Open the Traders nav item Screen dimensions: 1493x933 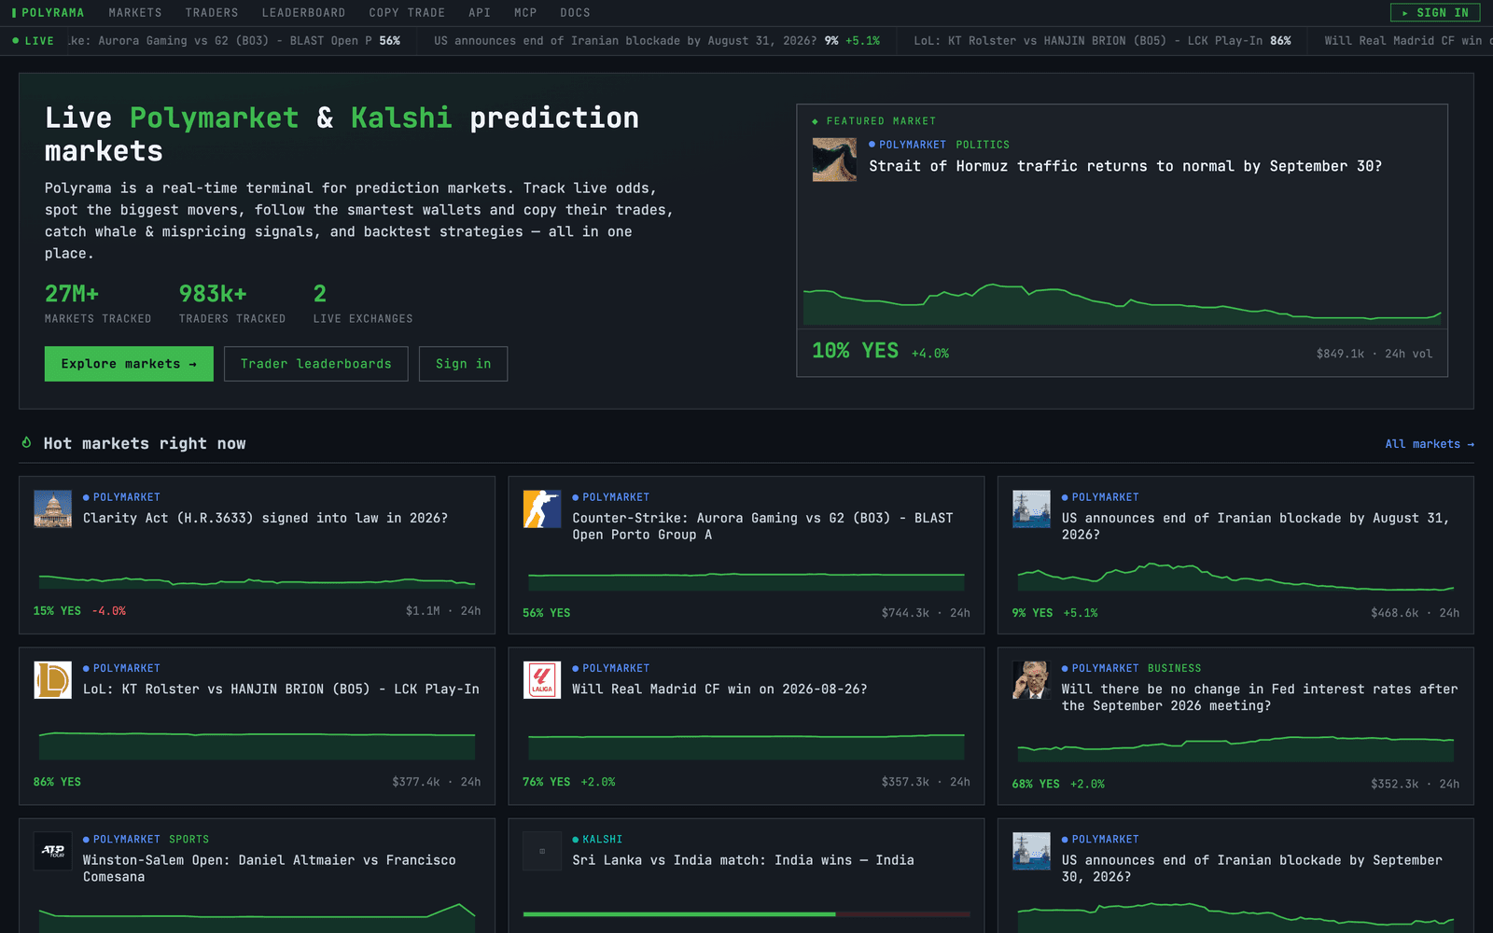coord(212,13)
